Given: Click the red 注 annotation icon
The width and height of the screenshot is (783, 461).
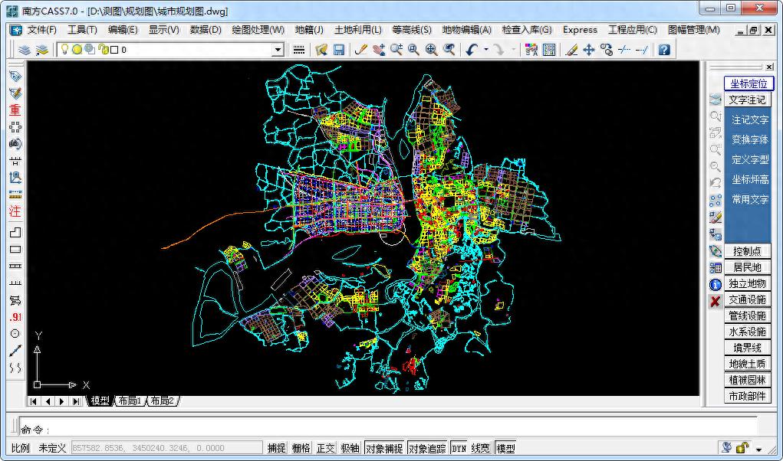Looking at the screenshot, I should point(15,211).
